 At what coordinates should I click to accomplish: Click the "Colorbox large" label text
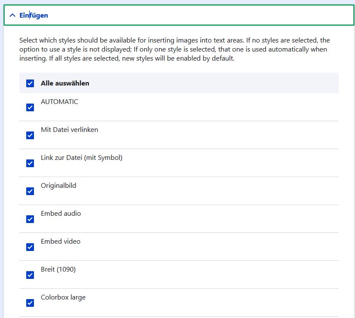coord(63,297)
